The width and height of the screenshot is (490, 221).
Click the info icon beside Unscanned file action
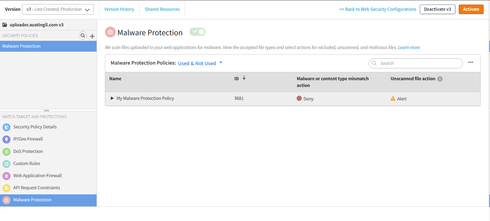440,79
